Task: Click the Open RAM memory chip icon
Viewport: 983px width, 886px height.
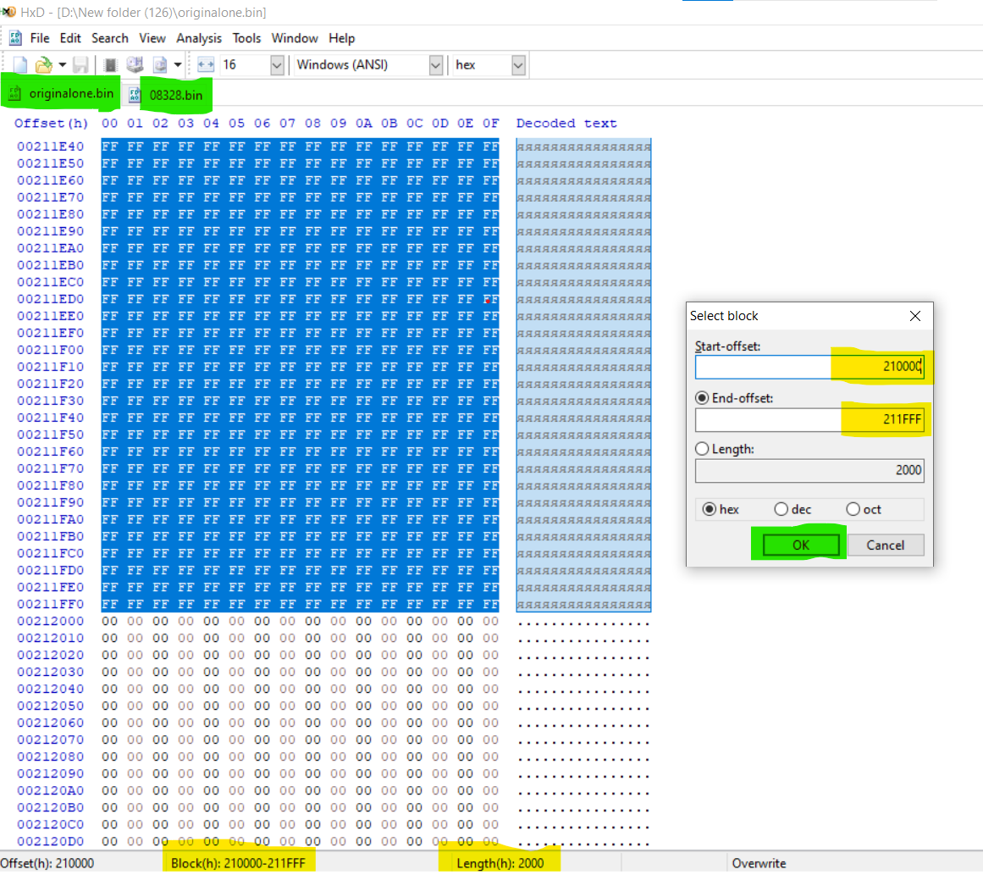Action: click(x=110, y=65)
